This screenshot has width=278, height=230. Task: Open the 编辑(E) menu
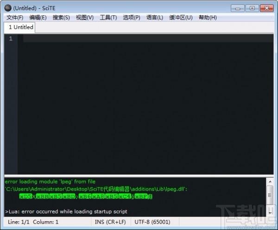(x=38, y=18)
